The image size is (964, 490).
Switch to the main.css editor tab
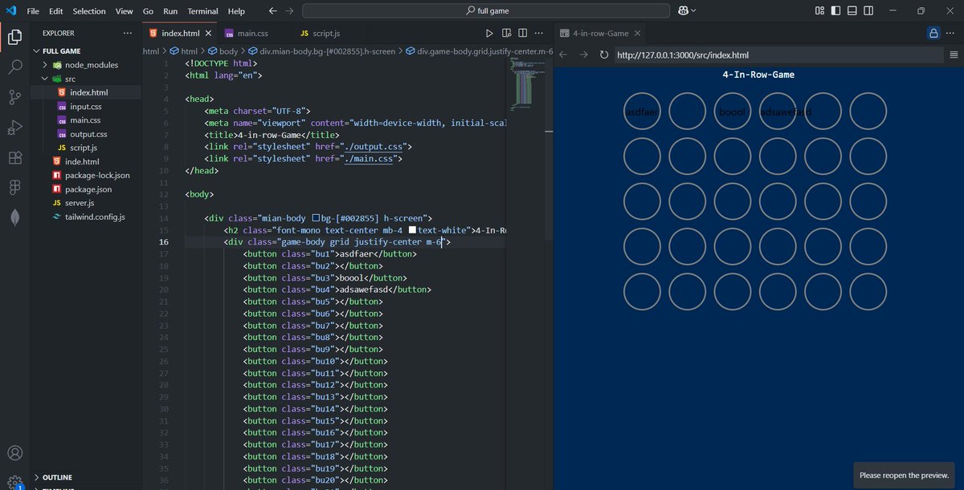[x=251, y=34]
